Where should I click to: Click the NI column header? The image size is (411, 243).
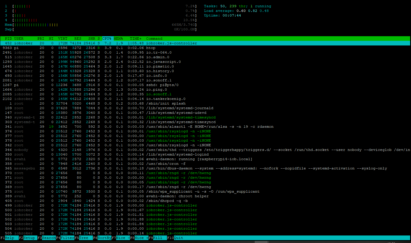pos(51,39)
